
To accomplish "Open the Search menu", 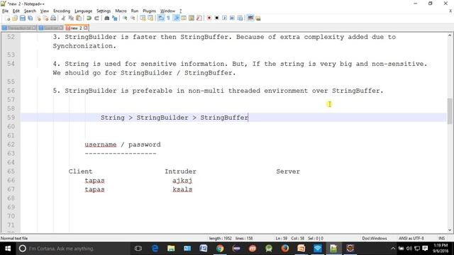I will coord(30,11).
